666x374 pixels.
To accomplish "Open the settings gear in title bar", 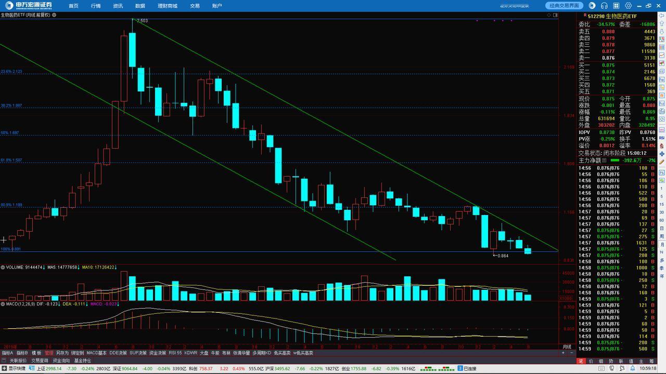I will [x=629, y=6].
